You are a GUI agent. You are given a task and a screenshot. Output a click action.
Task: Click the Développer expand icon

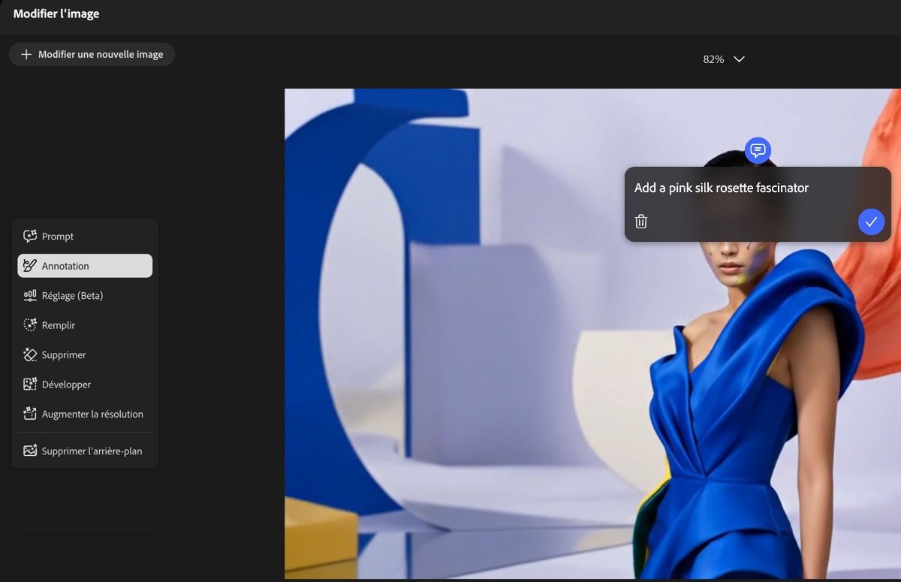point(30,384)
